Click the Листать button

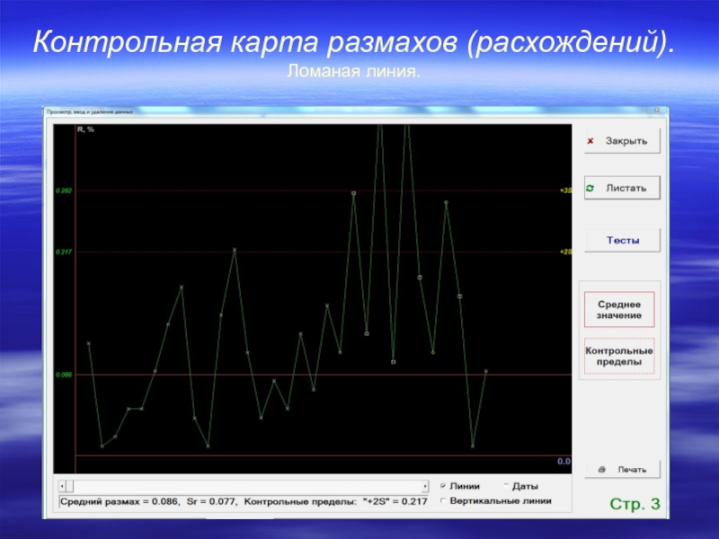(x=622, y=188)
